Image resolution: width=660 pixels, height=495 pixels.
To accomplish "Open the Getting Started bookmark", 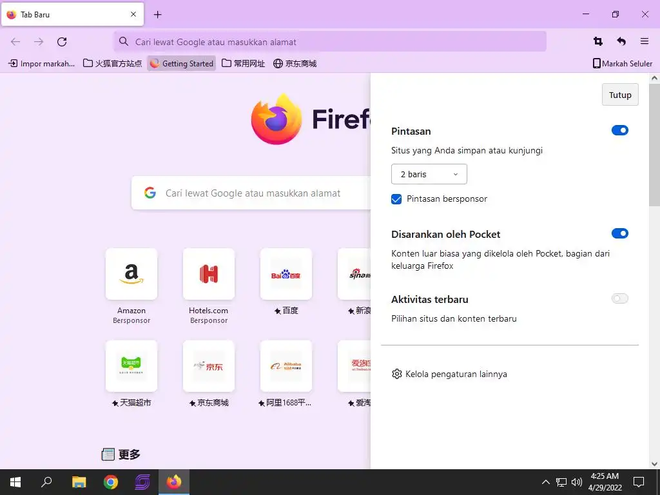I will [181, 64].
